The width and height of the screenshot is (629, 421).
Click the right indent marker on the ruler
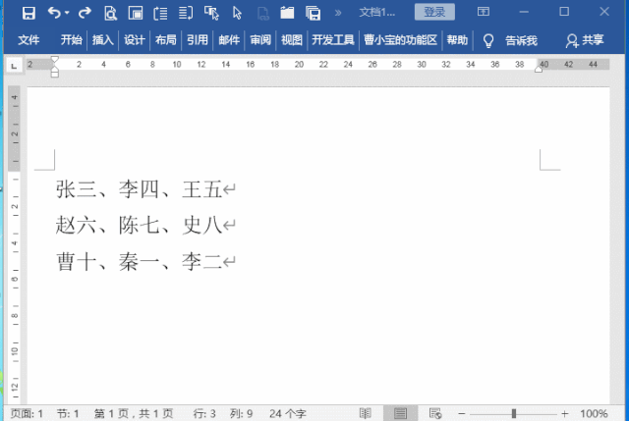[539, 70]
